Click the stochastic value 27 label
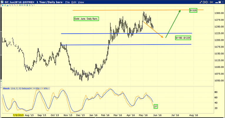Viewport: 225px width, 118px height. pyautogui.click(x=155, y=107)
